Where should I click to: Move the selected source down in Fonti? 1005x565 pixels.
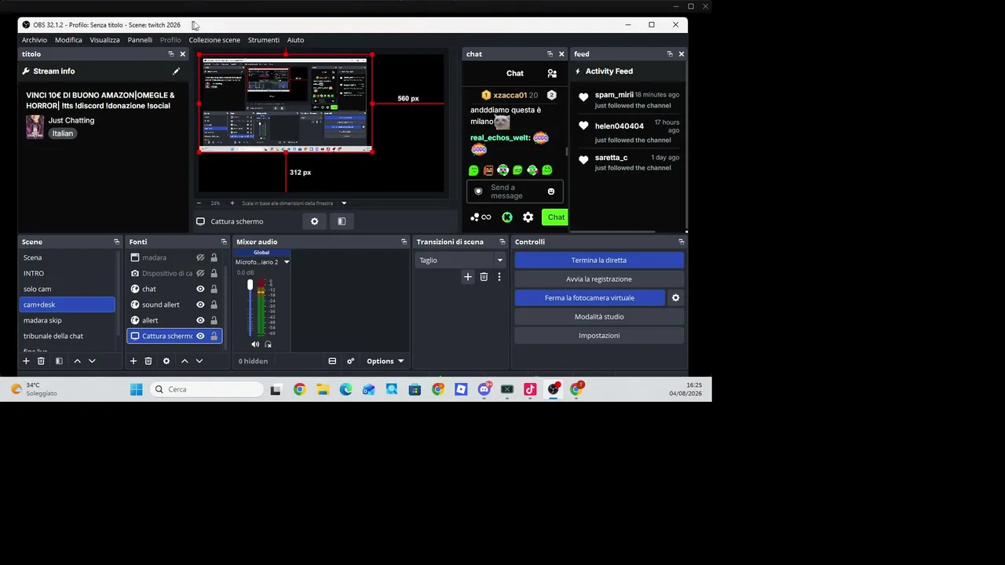click(x=199, y=361)
